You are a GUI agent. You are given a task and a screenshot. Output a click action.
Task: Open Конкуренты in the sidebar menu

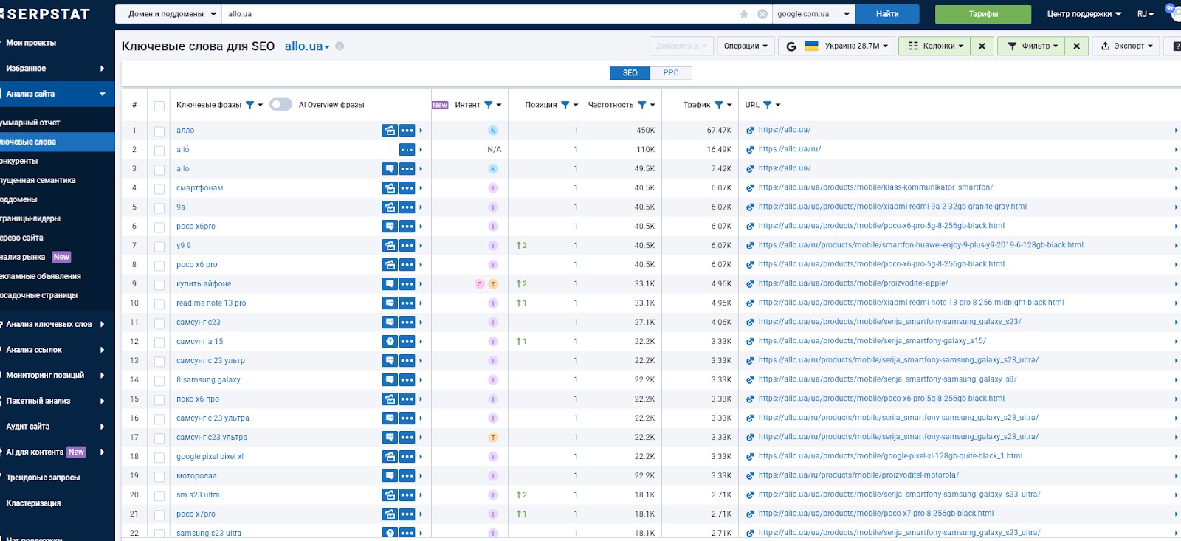tap(19, 161)
